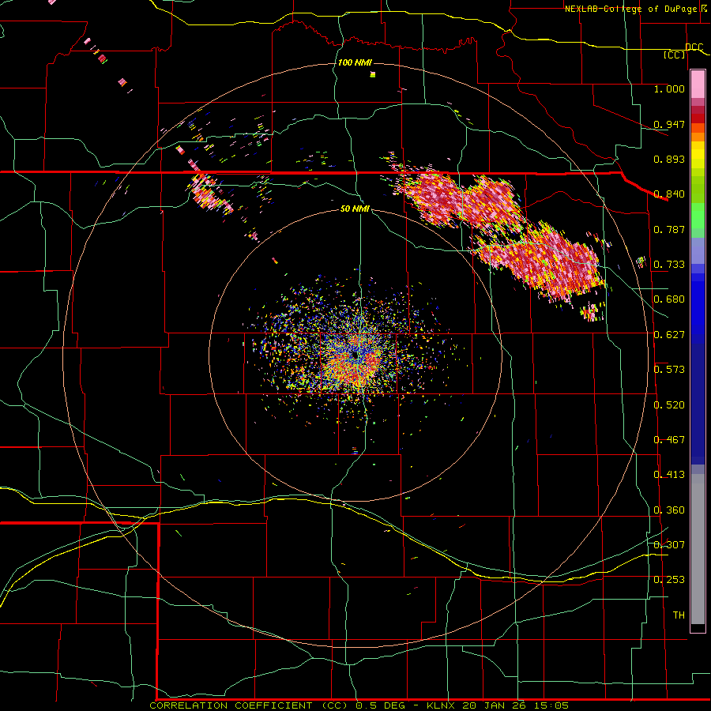This screenshot has width=711, height=711.
Task: Click the DCC label above the color scale
Action: click(694, 47)
